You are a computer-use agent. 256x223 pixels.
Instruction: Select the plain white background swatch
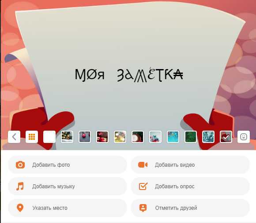click(49, 137)
